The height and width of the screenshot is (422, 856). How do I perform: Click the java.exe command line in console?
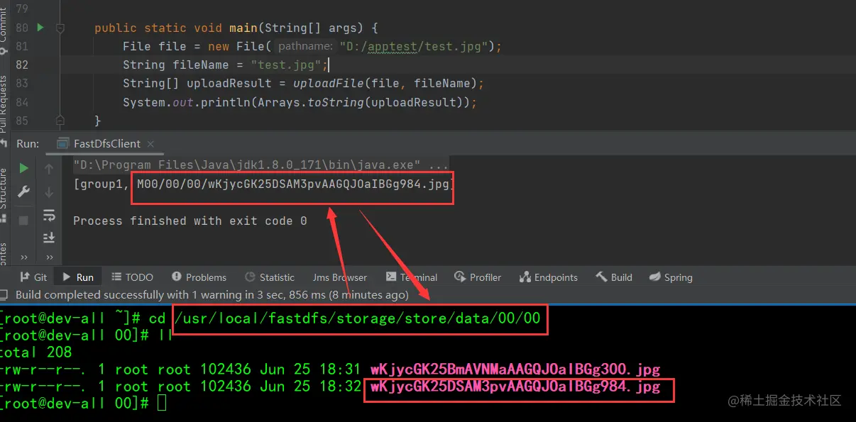(260, 166)
